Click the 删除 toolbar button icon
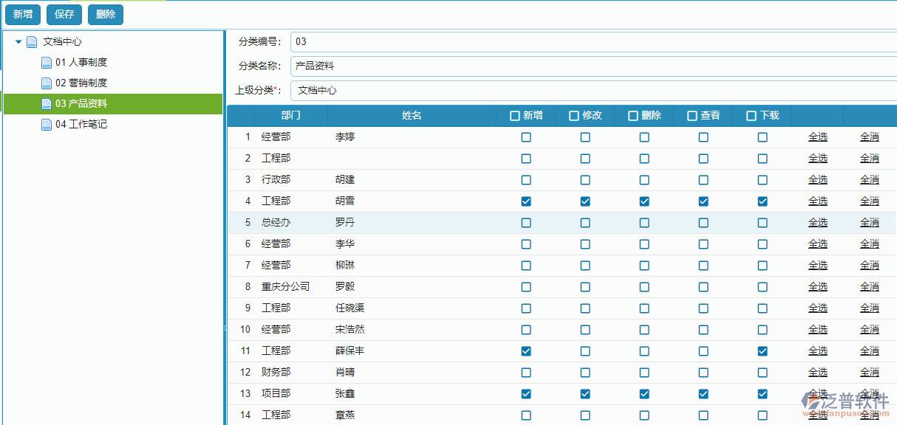 click(105, 13)
